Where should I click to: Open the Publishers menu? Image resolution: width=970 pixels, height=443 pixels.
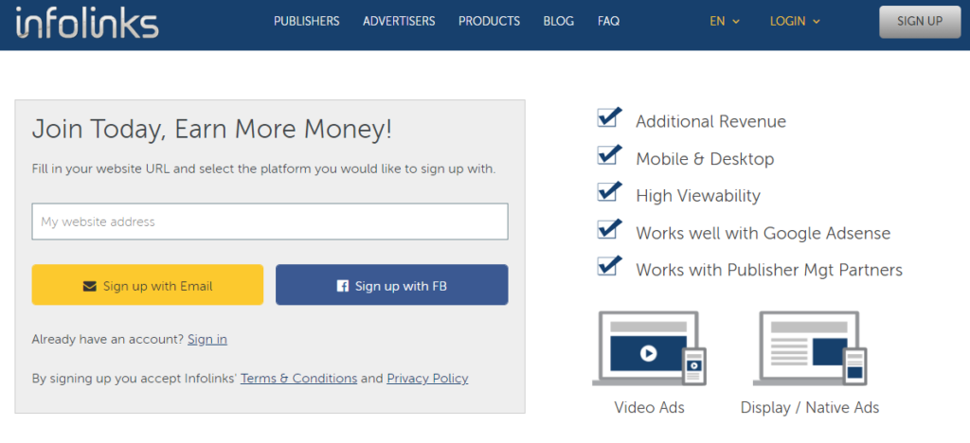click(307, 21)
